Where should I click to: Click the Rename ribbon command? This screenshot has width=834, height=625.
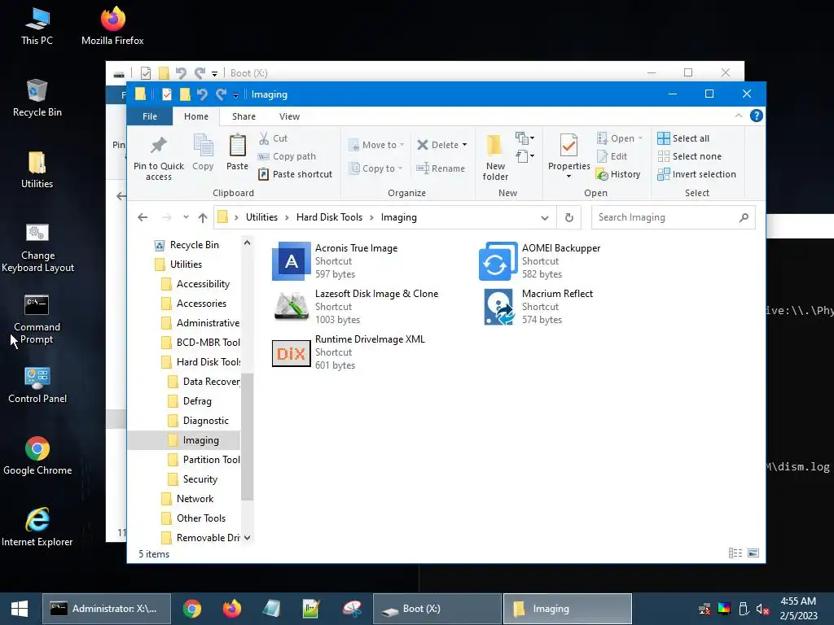(x=441, y=168)
